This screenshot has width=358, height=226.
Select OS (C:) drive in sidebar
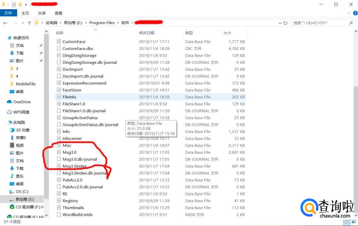coord(22,191)
